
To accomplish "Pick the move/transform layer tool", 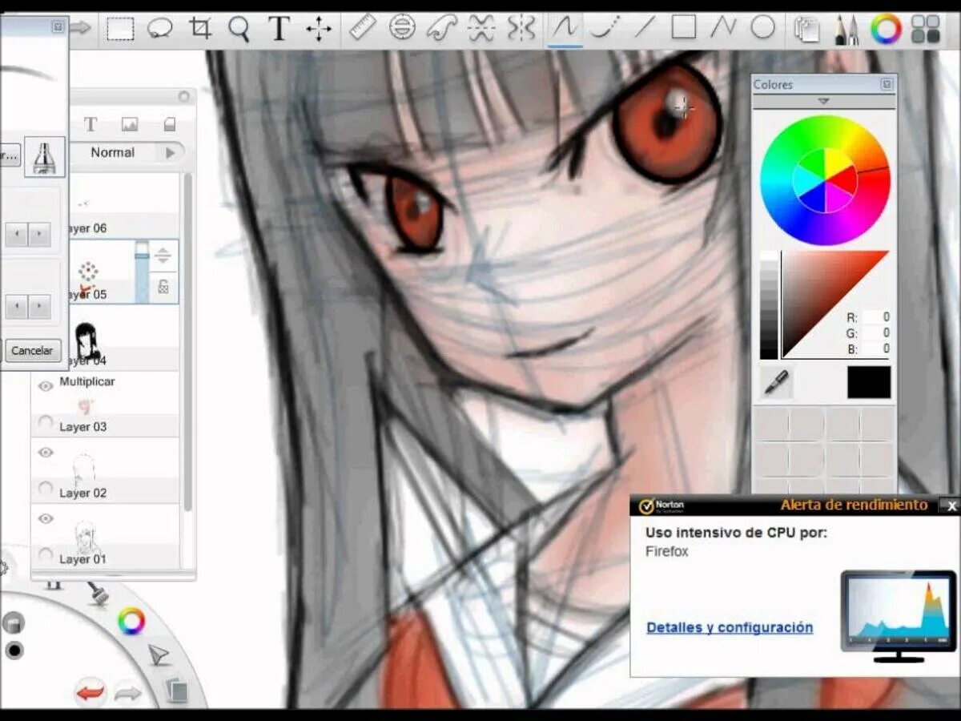I will click(x=319, y=30).
